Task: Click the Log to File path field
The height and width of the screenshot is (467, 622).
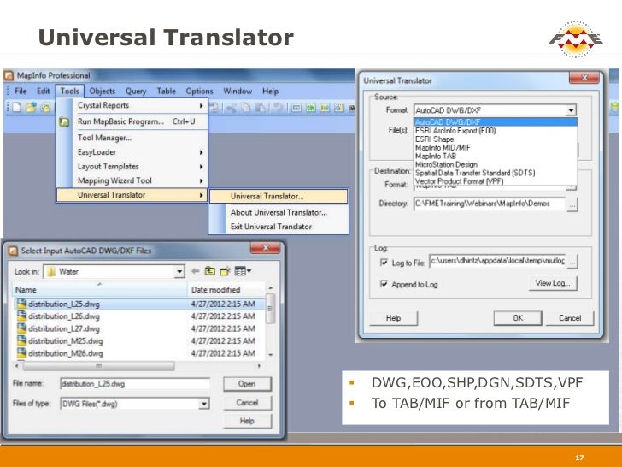Action: point(498,261)
